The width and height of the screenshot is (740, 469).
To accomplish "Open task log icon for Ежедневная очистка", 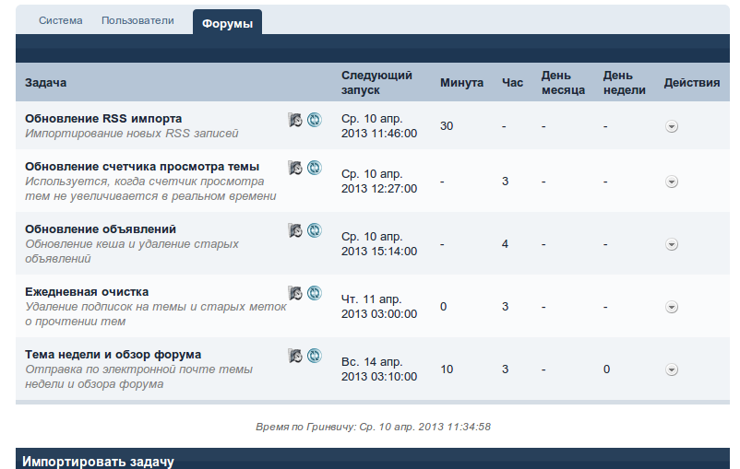I will point(295,293).
